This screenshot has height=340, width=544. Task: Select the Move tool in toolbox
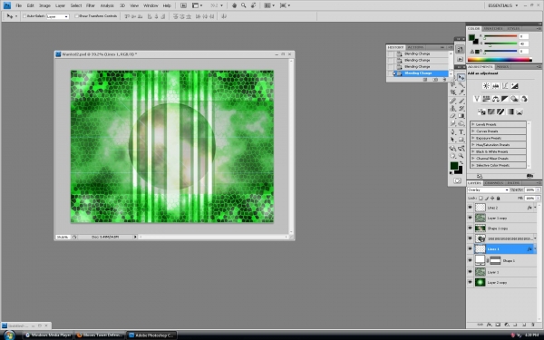(461, 77)
